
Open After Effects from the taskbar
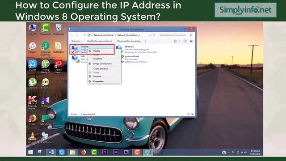click(x=116, y=152)
